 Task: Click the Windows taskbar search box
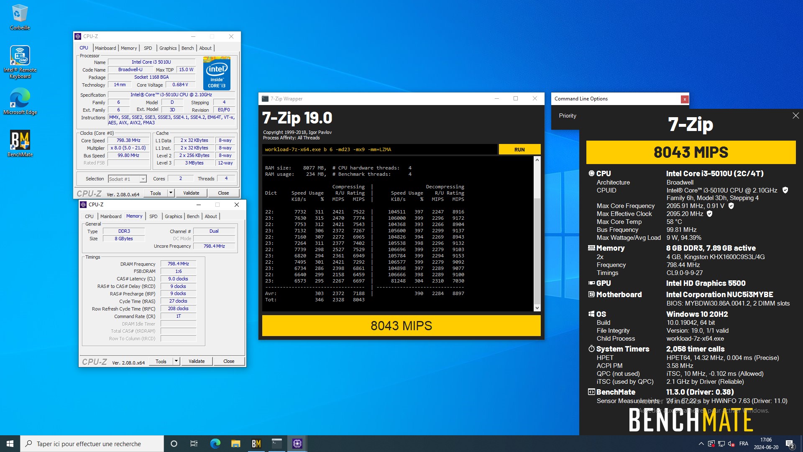92,444
